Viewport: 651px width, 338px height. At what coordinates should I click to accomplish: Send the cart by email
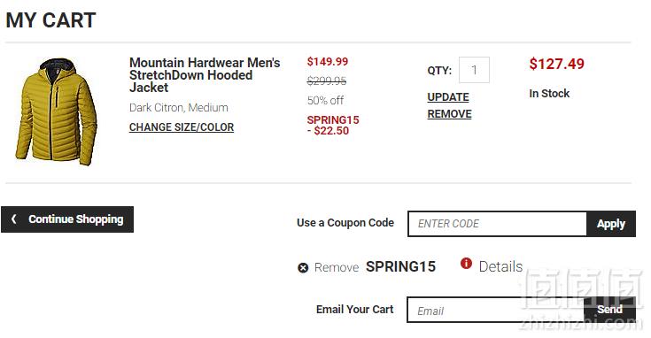click(x=609, y=310)
